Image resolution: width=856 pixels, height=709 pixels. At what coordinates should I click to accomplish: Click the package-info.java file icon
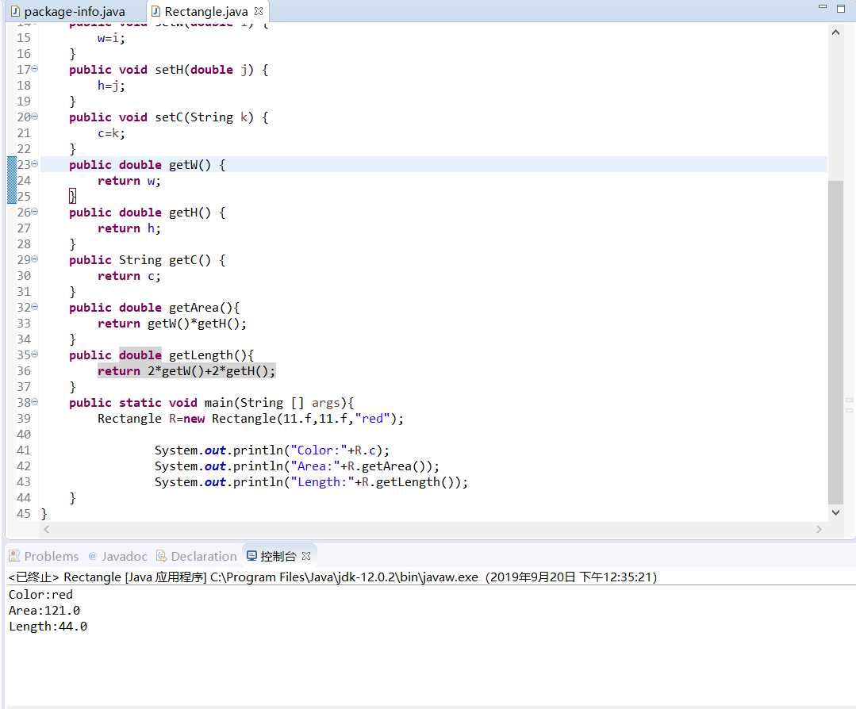pos(15,11)
